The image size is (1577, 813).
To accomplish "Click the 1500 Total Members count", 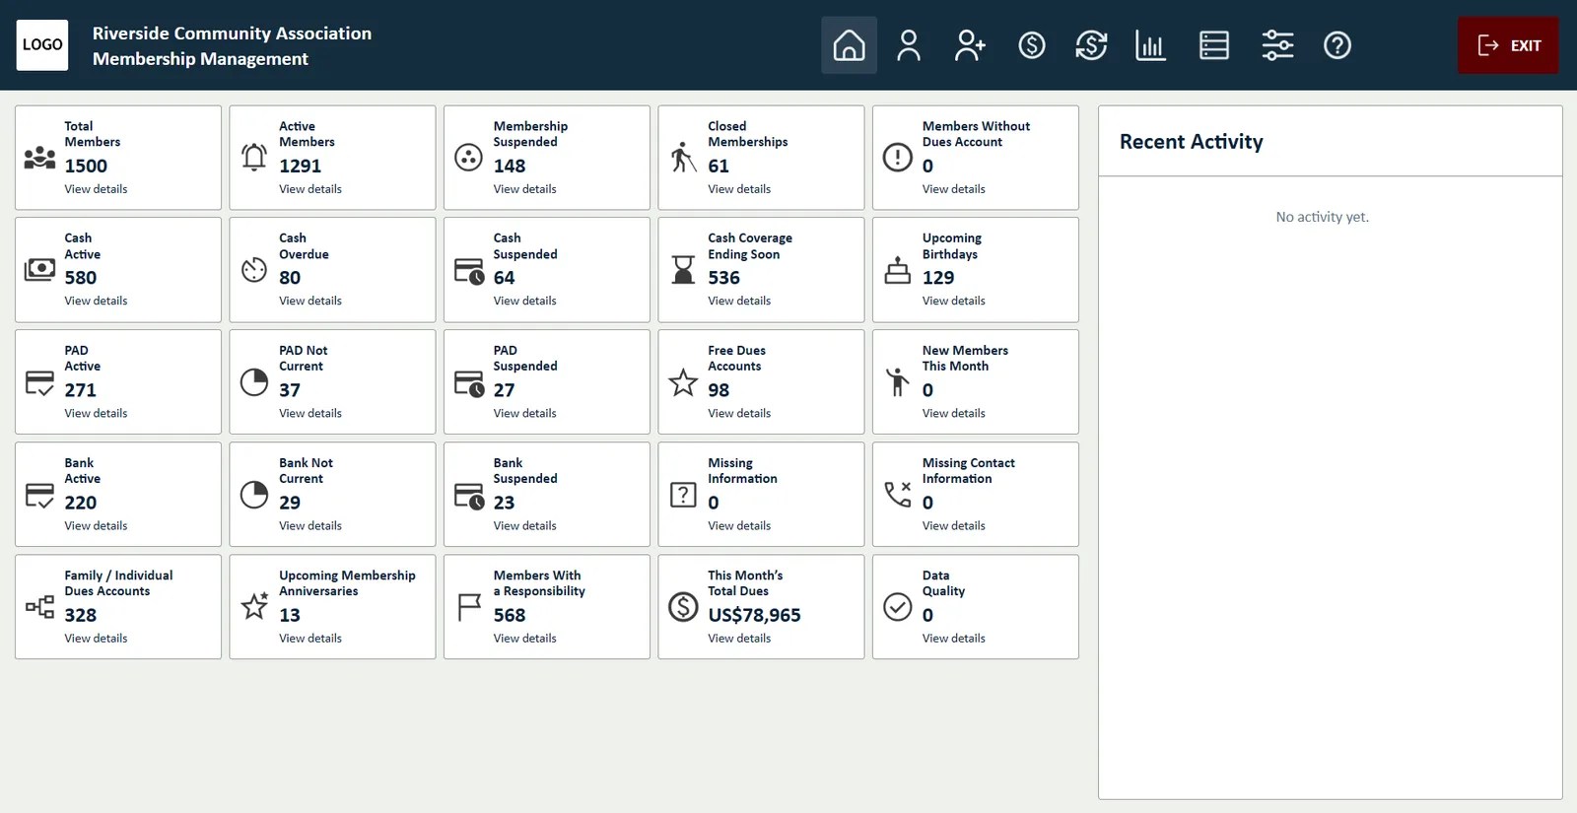I will coord(86,167).
